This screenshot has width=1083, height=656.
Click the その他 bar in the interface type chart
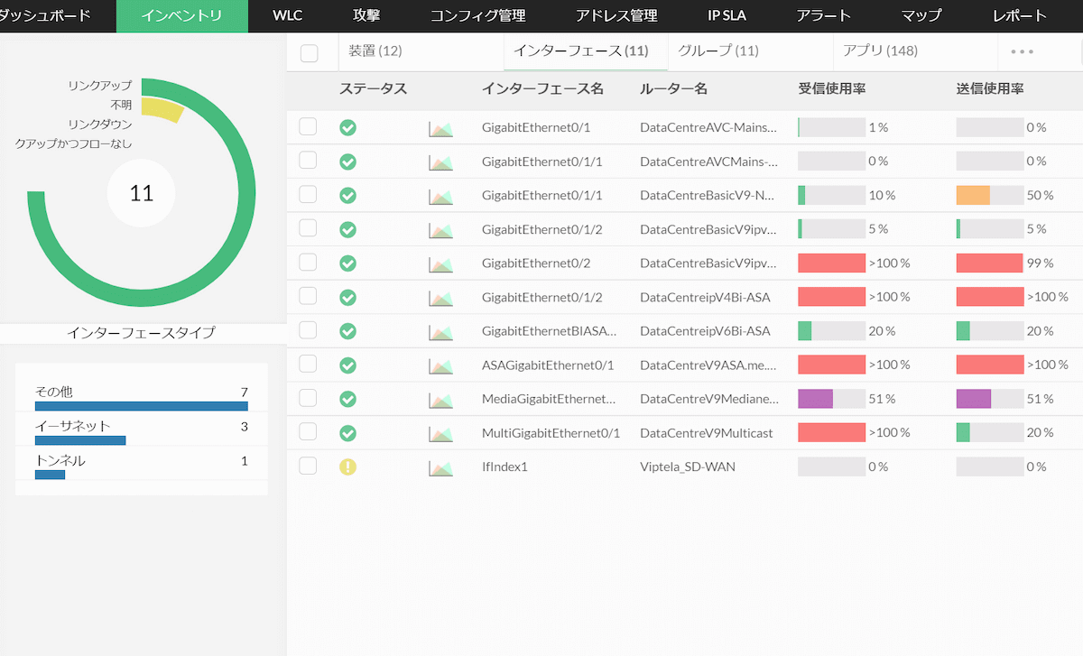click(x=141, y=406)
